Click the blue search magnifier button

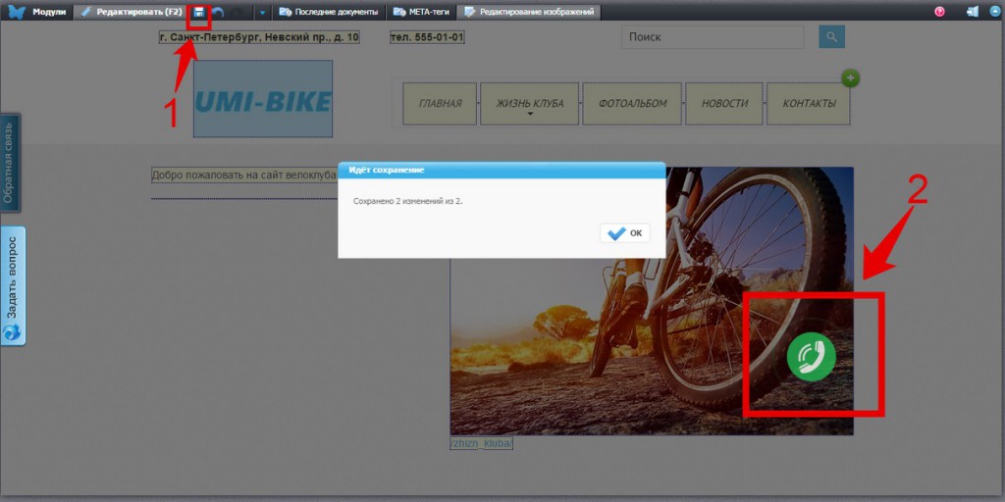832,37
